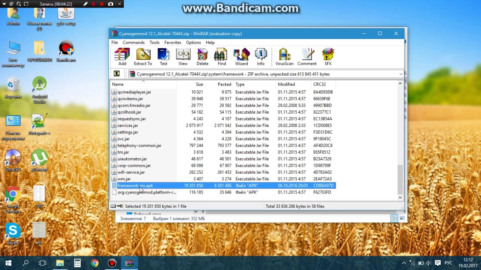This screenshot has height=270, width=481.
Task: Open the archive Comment tool
Action: point(307,57)
